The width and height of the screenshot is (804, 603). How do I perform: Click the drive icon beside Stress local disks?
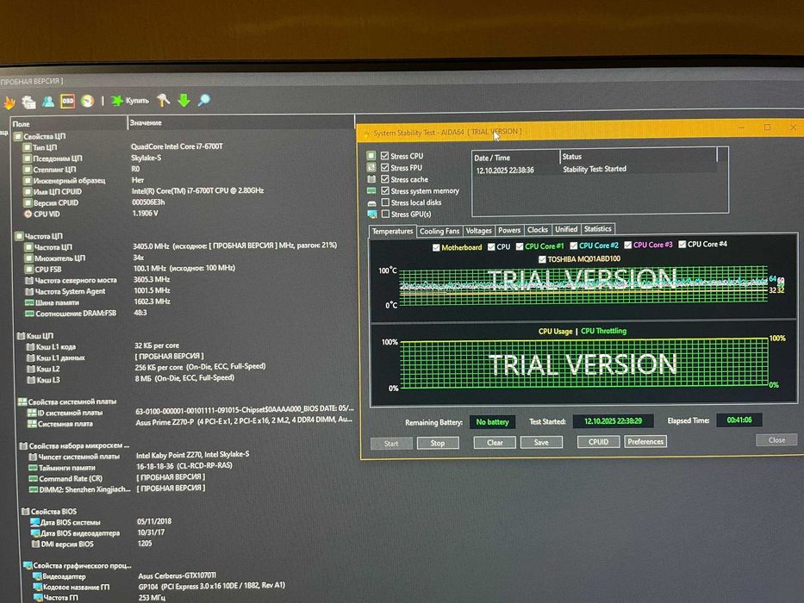371,203
